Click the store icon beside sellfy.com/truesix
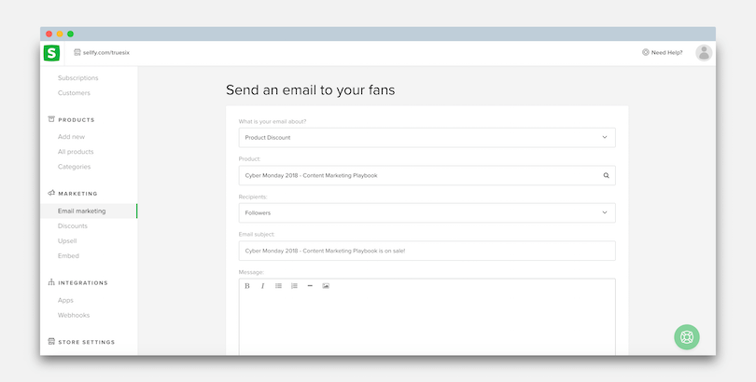 (77, 52)
